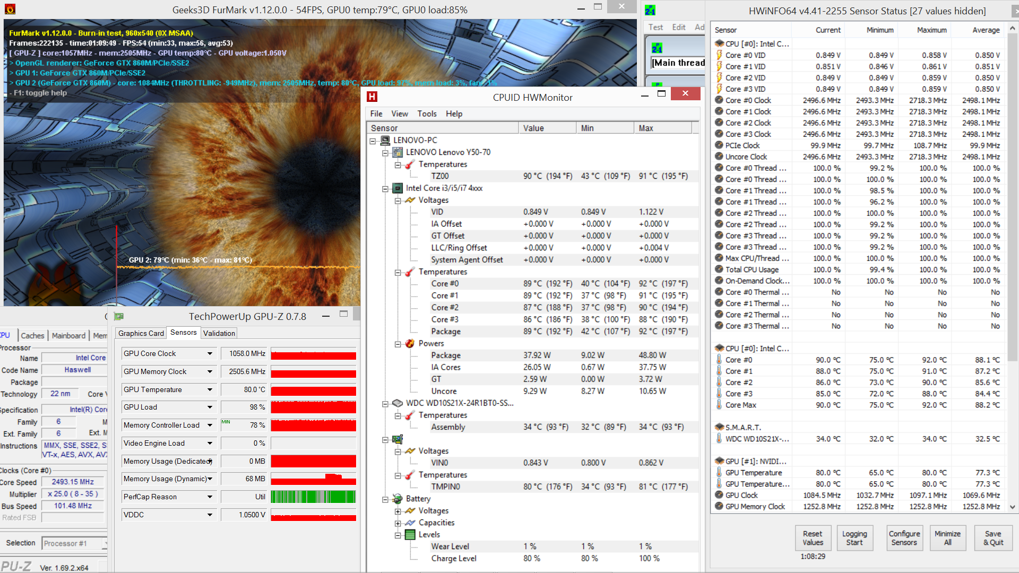The width and height of the screenshot is (1019, 573).
Task: Click the green icon in the Main thread window
Action: 657,48
